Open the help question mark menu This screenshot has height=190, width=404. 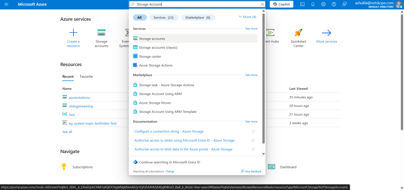click(334, 4)
